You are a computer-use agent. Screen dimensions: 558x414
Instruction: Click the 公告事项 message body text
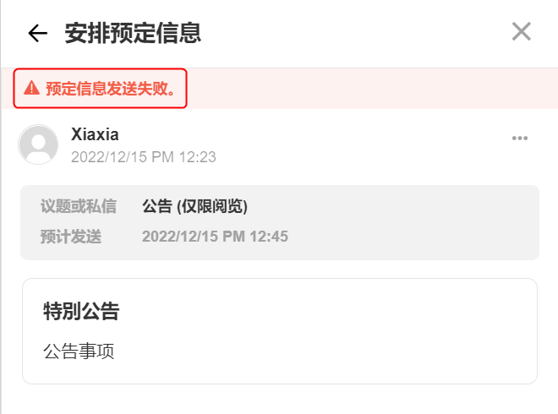(x=79, y=351)
